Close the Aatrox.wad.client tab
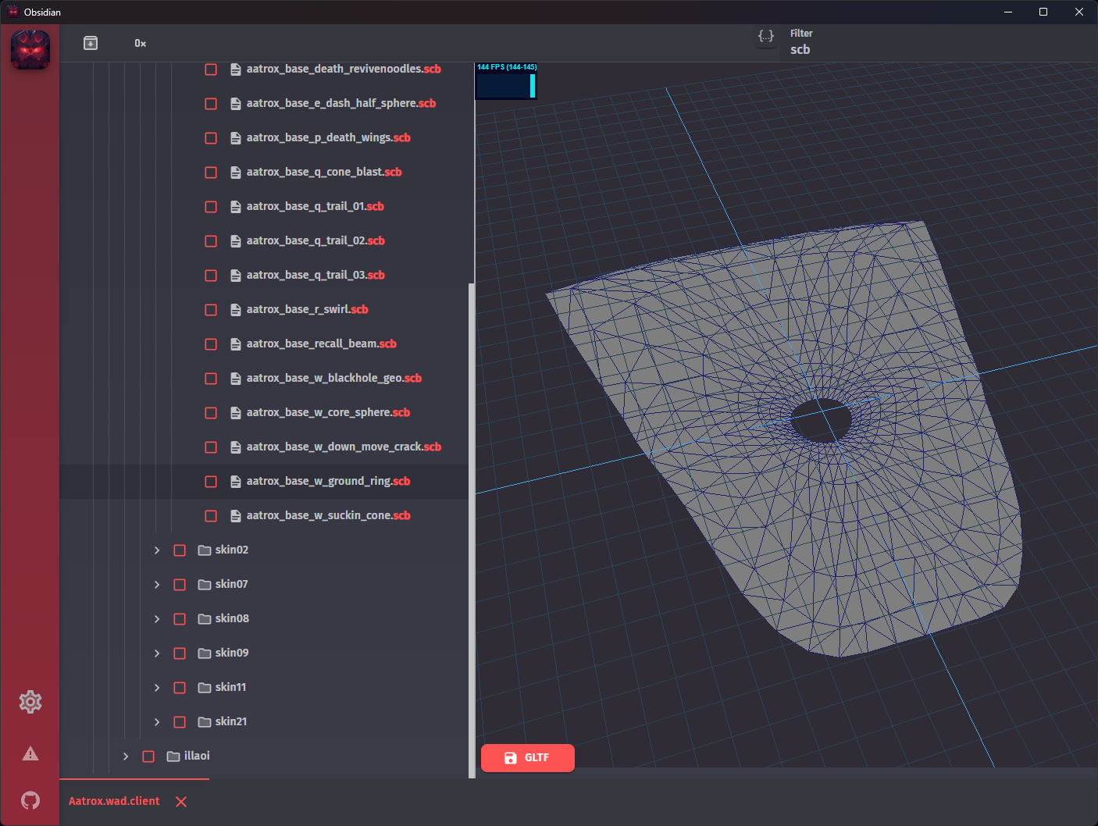The height and width of the screenshot is (826, 1098). (181, 802)
